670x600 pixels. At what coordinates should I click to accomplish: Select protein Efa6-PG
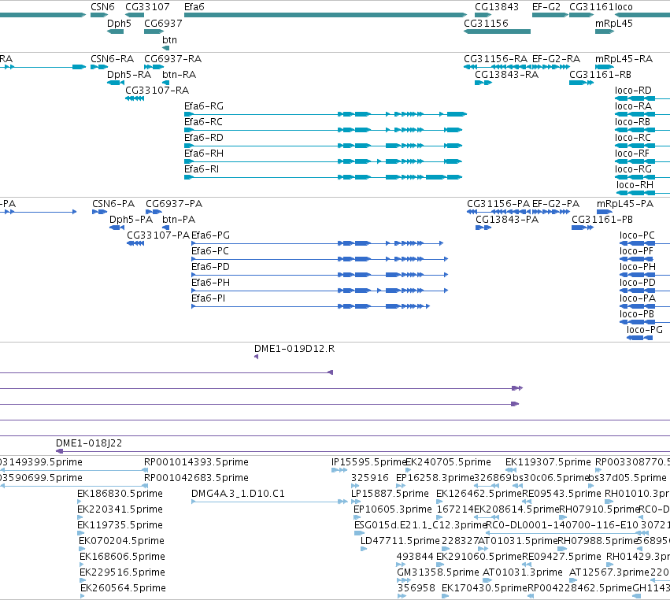coord(317,243)
